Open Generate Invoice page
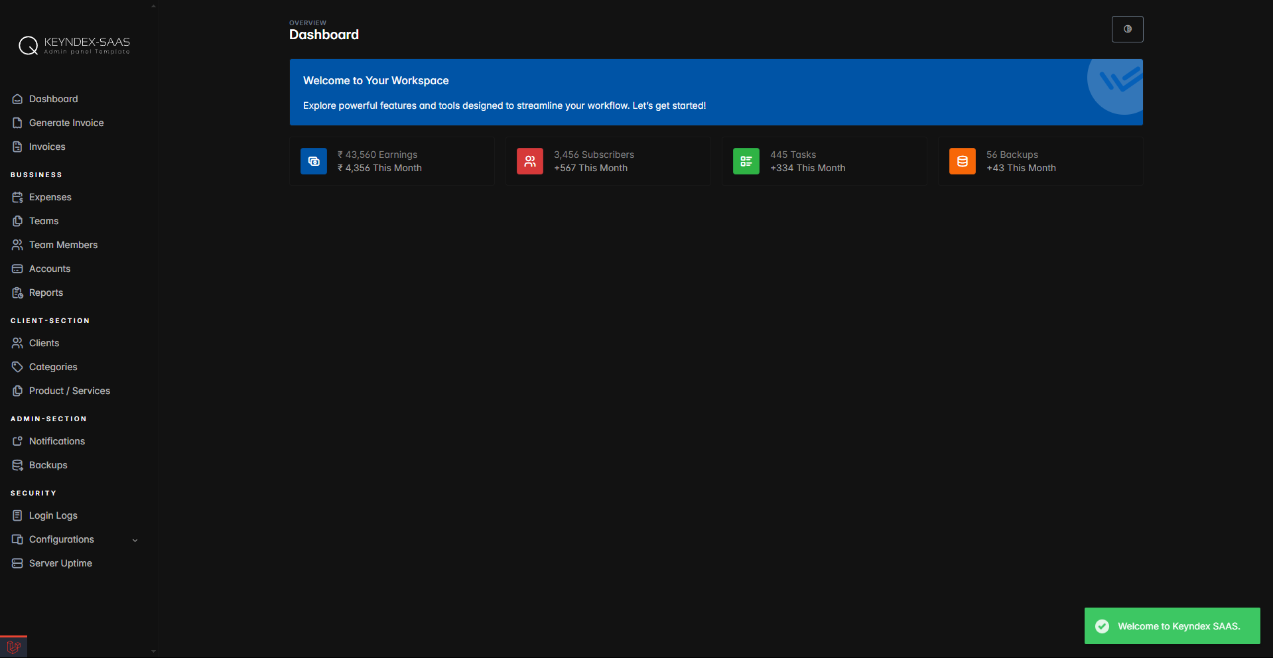Viewport: 1273px width, 658px height. tap(66, 123)
